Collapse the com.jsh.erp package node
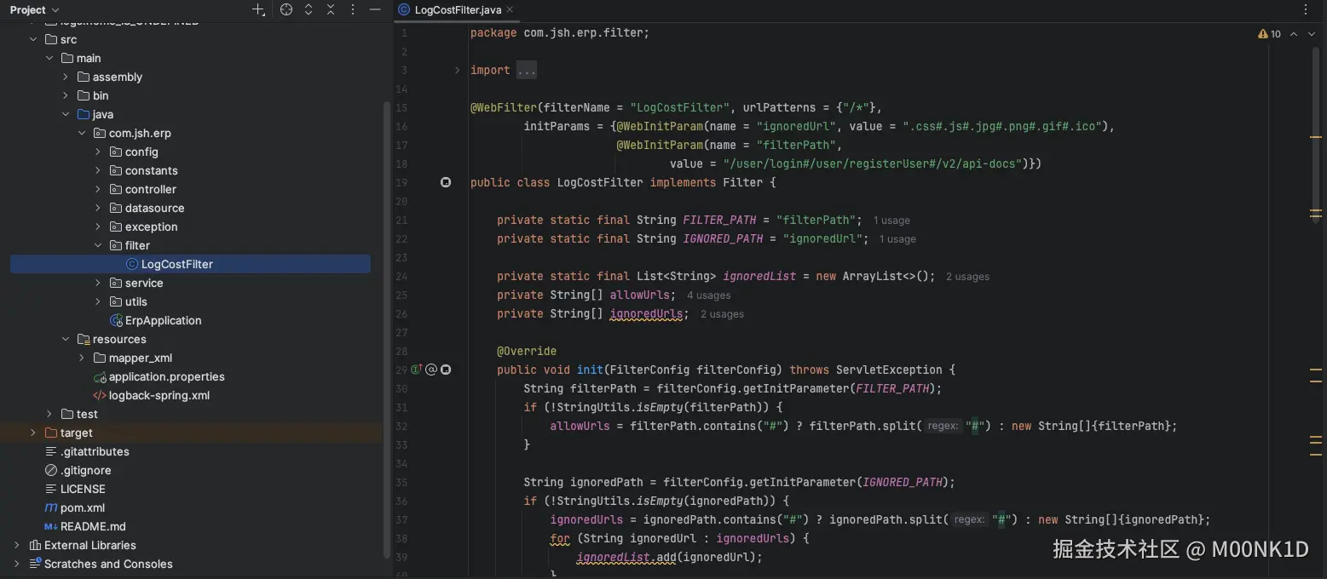Screen dimensions: 1327x579 [82, 133]
